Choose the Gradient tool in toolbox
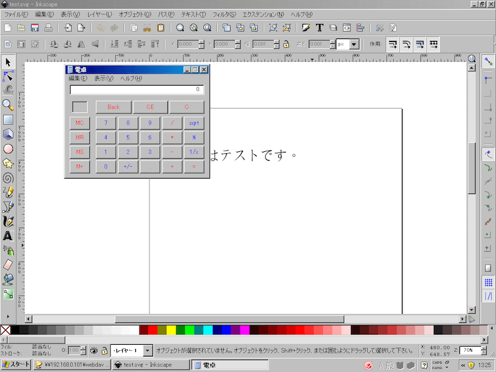Screen dimensions: 496x372 tap(8, 294)
